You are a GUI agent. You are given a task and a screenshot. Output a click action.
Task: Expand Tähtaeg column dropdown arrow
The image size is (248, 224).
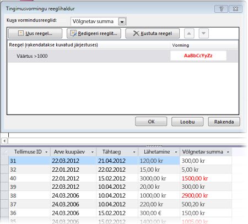coord(134,152)
